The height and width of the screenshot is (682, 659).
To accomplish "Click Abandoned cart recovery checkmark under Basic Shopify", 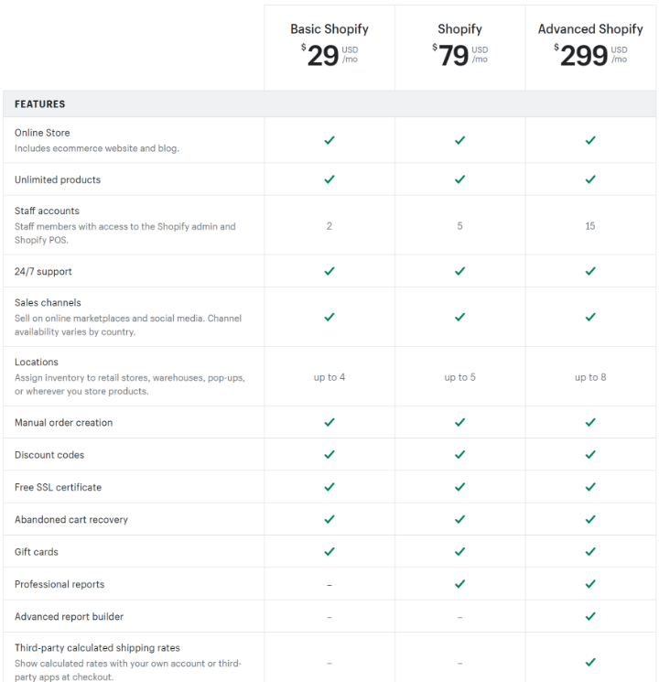I will (x=329, y=519).
